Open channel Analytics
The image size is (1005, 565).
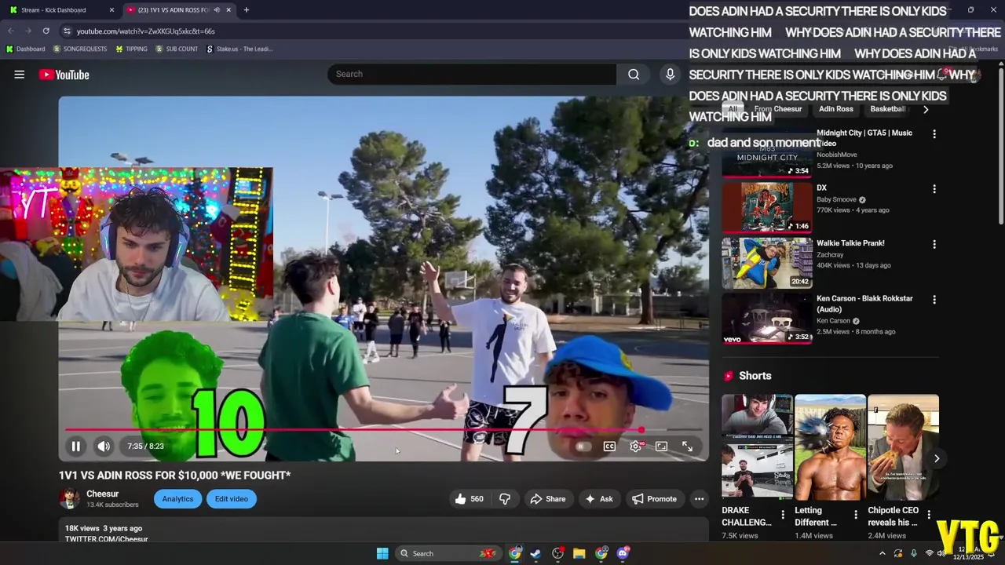pyautogui.click(x=177, y=499)
